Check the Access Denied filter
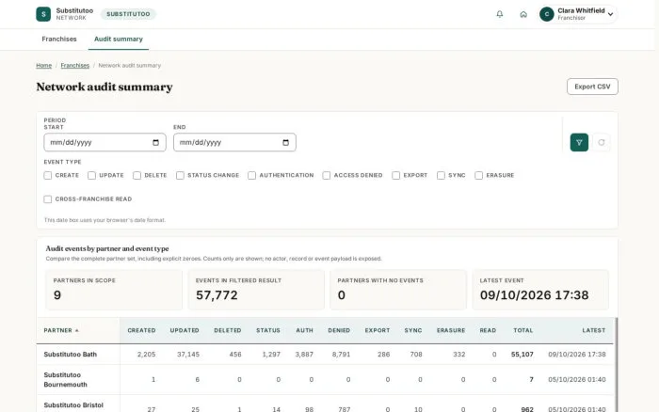 (x=326, y=175)
